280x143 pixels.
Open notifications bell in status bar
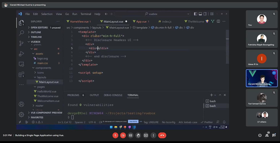[224, 122]
